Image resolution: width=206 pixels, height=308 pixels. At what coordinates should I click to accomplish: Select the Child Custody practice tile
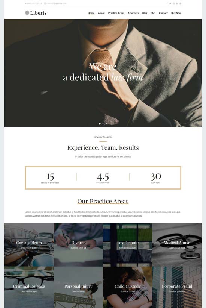(x=128, y=287)
